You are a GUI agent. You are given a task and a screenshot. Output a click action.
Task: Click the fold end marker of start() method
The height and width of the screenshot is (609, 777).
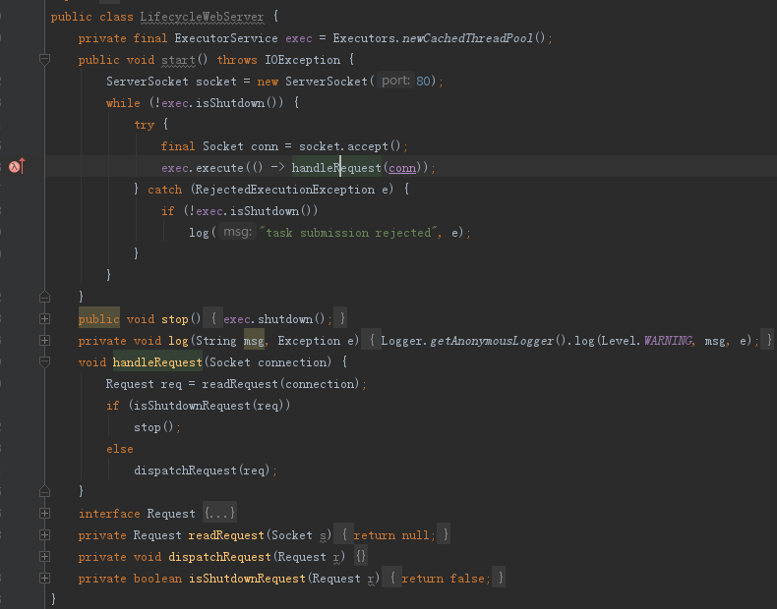tap(44, 297)
